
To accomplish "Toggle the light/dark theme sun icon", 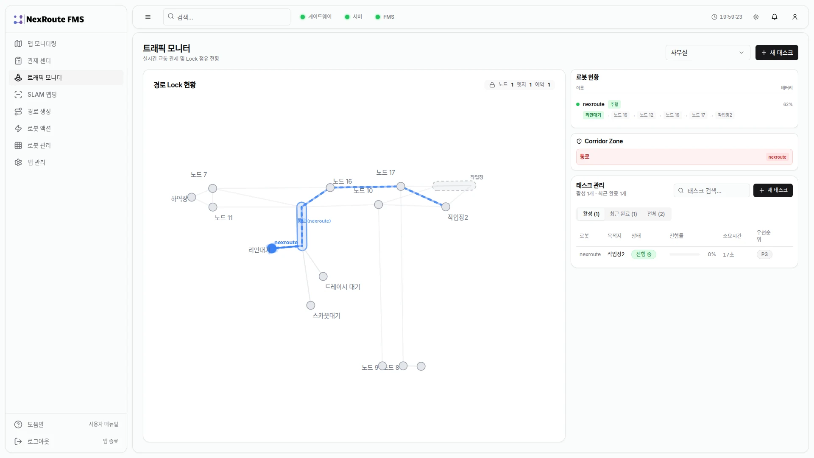I will 756,17.
